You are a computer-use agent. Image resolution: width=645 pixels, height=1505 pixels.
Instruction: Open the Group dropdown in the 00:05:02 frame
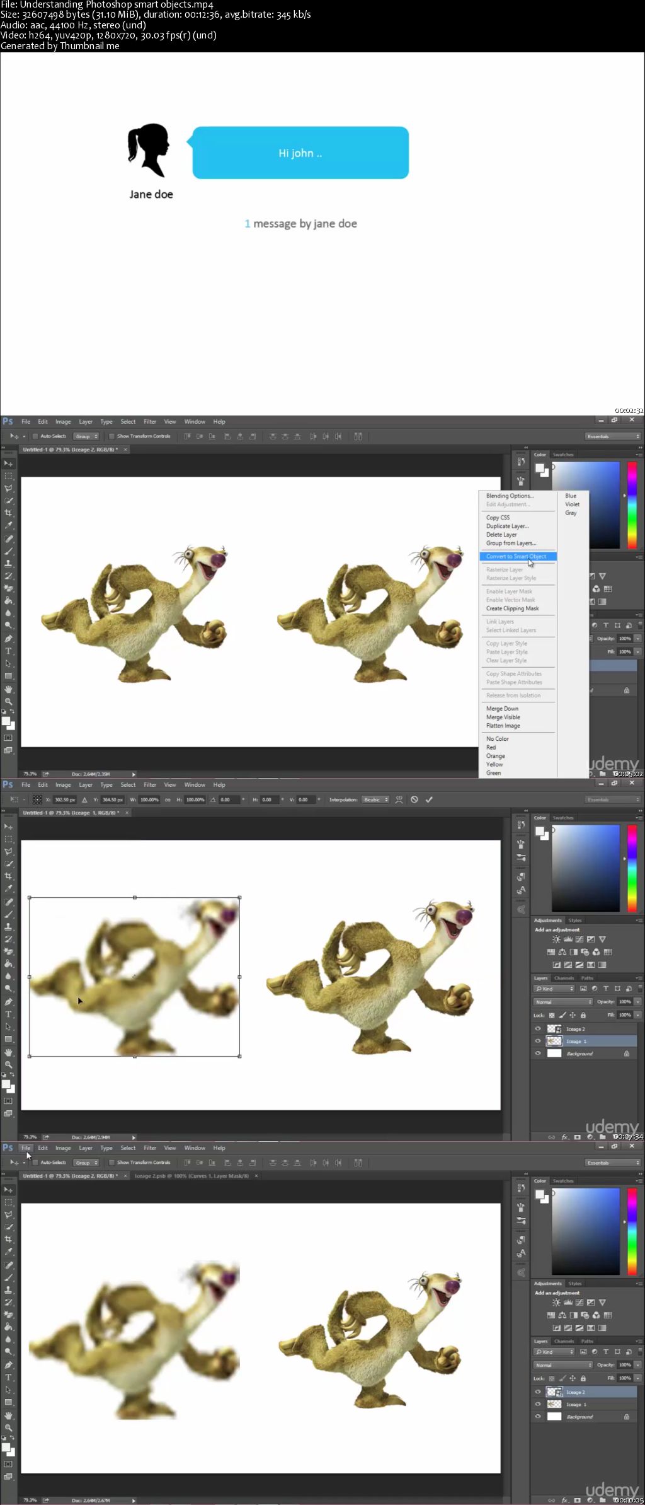click(86, 436)
